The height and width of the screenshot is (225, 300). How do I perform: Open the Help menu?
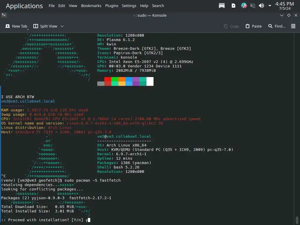click(144, 6)
